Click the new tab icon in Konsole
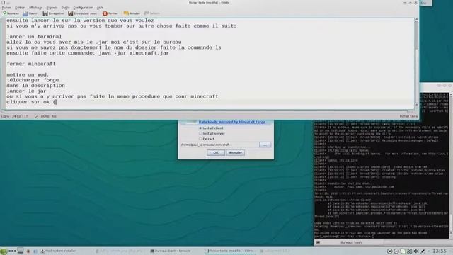This screenshot has width=453, height=255. (x=318, y=242)
